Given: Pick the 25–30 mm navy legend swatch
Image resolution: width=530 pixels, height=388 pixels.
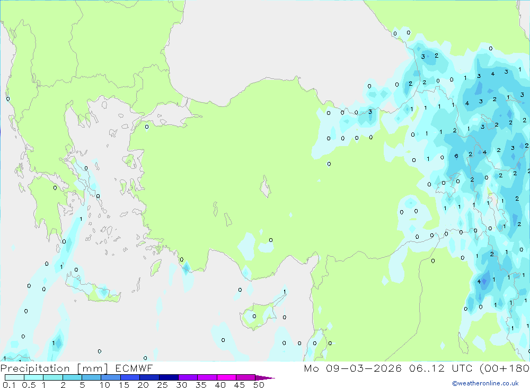Looking at the screenshot, I should (x=169, y=377).
